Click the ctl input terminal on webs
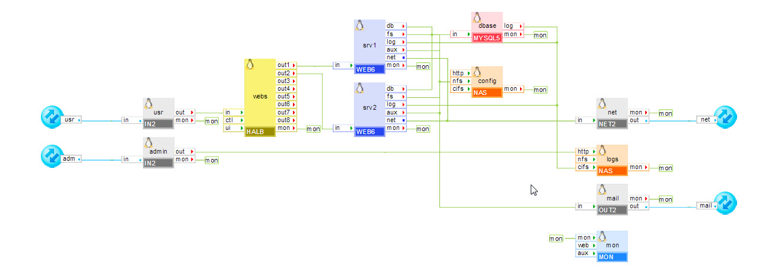This screenshot has width=759, height=277. click(234, 120)
